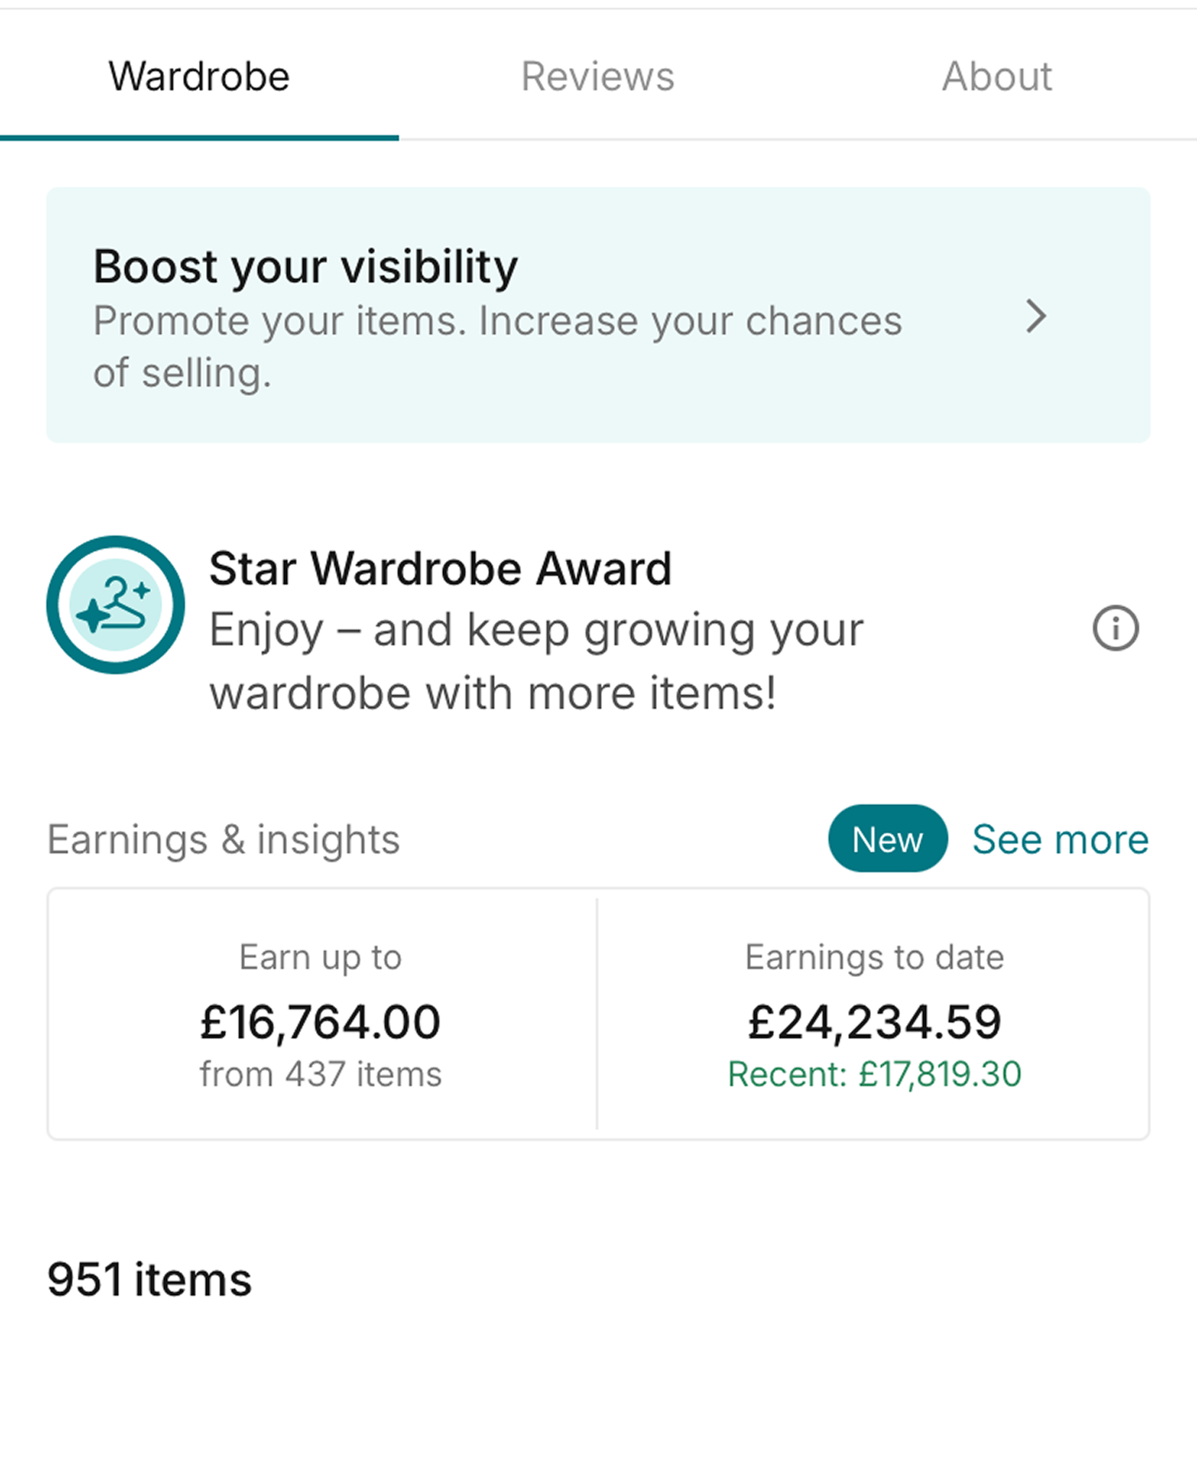Open the Boost your visibility banner heading

point(306,267)
